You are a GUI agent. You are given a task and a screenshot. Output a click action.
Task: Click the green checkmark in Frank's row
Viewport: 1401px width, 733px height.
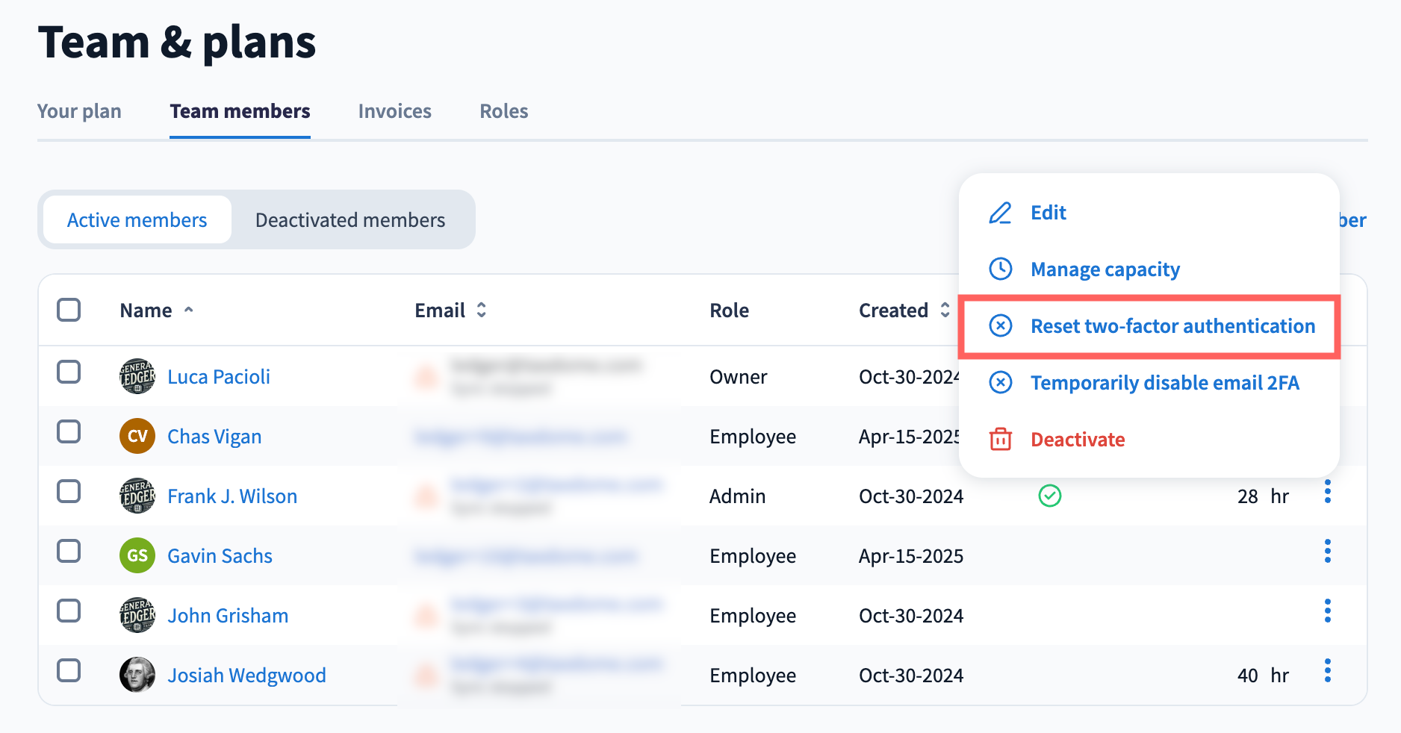tap(1049, 496)
